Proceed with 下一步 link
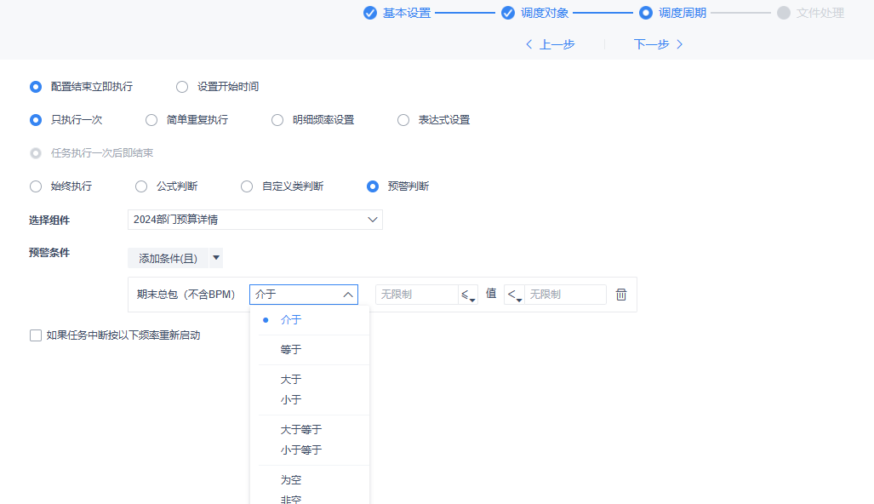Viewport: 874px width, 504px height. click(658, 44)
